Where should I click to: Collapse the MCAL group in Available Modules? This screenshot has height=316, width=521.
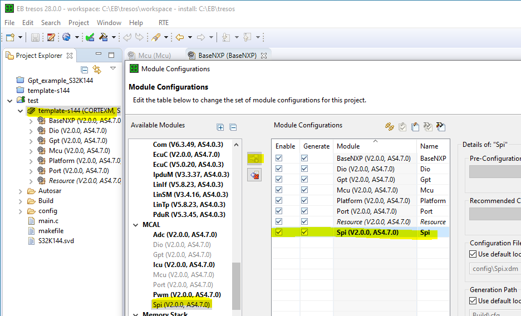pyautogui.click(x=136, y=225)
